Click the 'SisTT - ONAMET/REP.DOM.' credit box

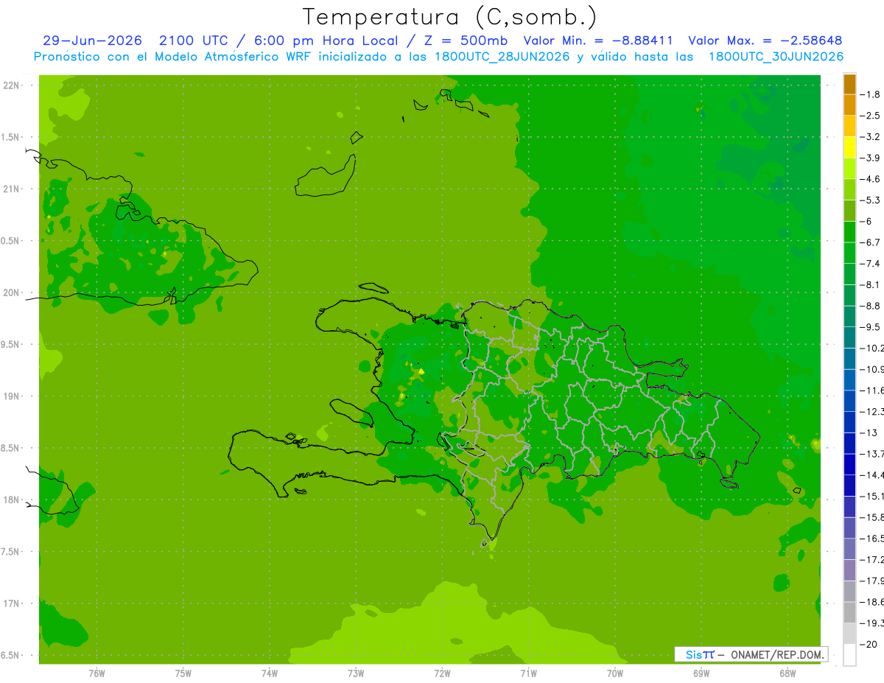coord(751,654)
